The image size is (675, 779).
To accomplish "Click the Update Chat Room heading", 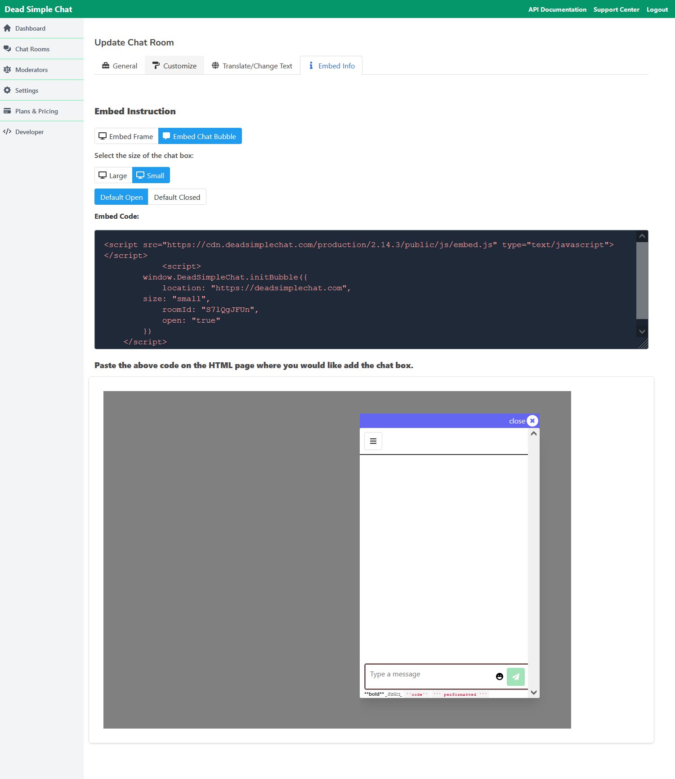I will 134,42.
